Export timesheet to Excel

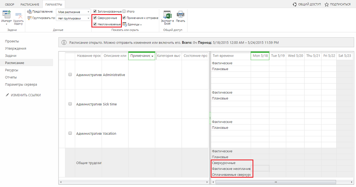coord(168,15)
